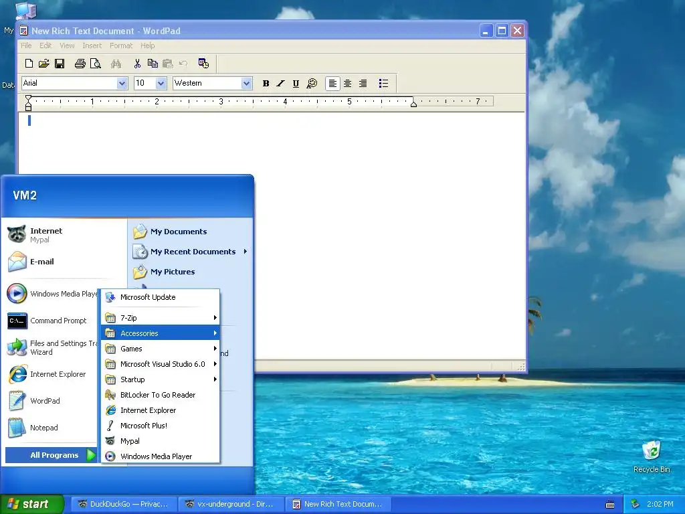This screenshot has width=685, height=514.
Task: Launch WordPad from Start menu left pane
Action: [50, 401]
